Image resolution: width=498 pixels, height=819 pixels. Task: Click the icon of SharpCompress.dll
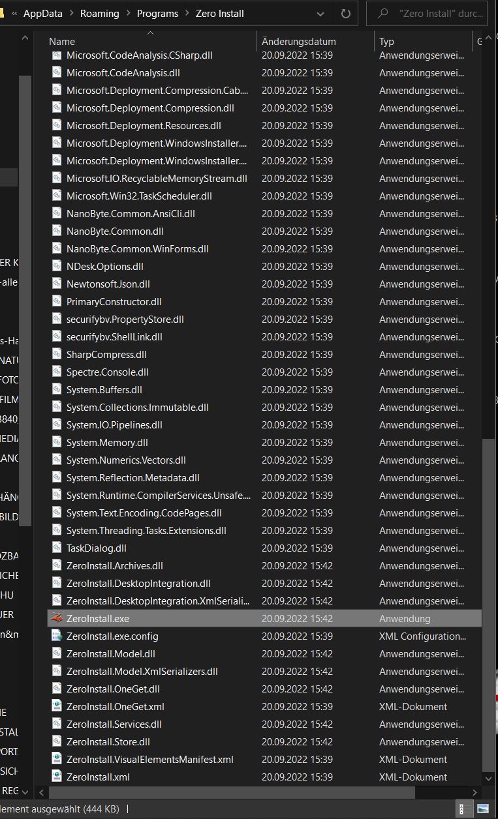tap(57, 354)
